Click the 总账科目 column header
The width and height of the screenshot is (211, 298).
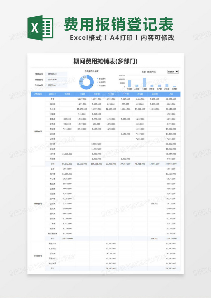(x=38, y=94)
